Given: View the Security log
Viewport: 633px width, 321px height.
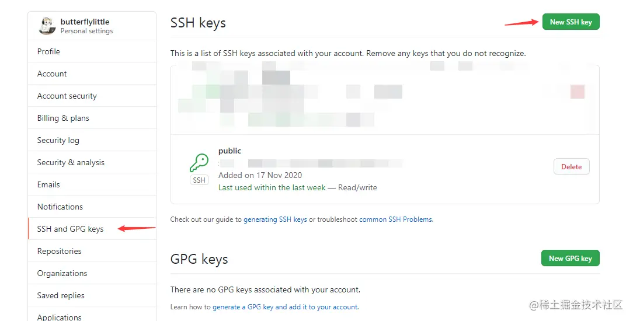Looking at the screenshot, I should (x=92, y=140).
